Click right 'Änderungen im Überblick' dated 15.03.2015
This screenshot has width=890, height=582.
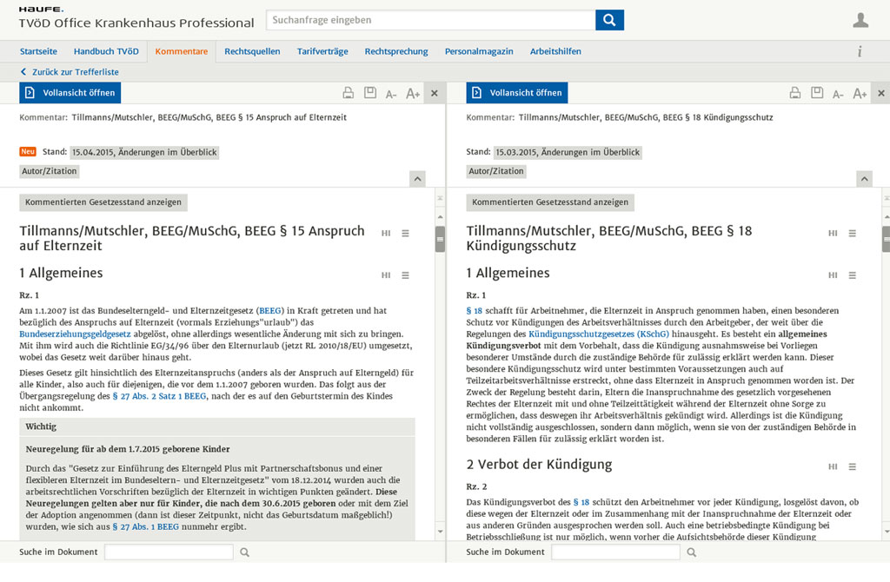coord(568,152)
